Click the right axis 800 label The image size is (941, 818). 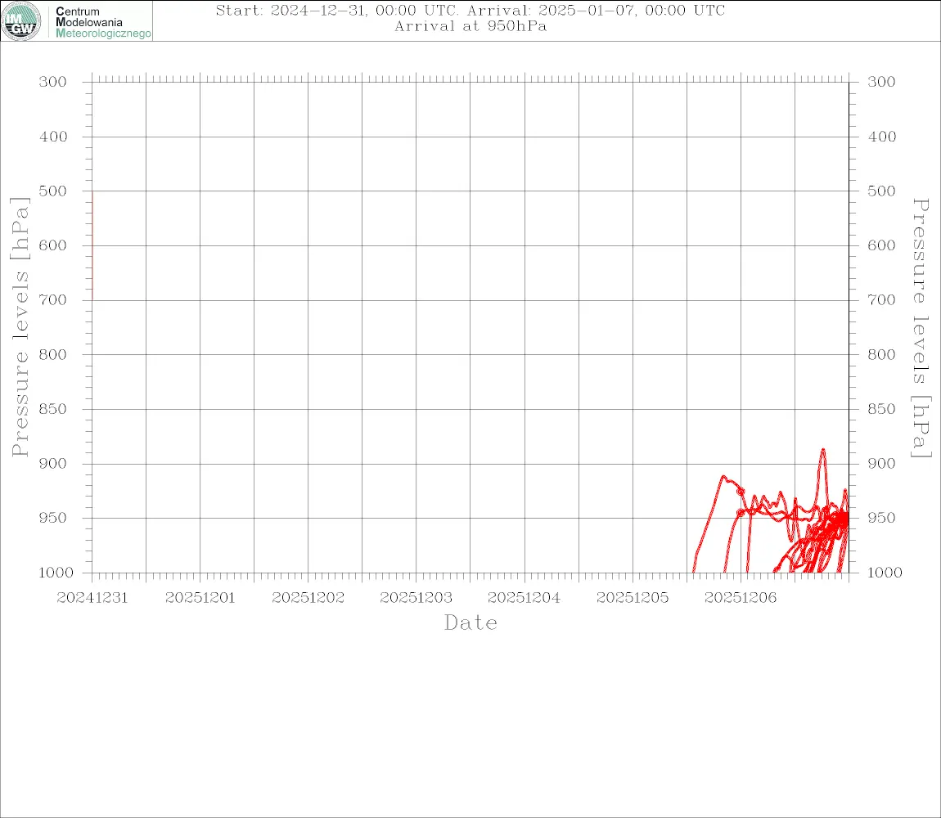(x=881, y=355)
